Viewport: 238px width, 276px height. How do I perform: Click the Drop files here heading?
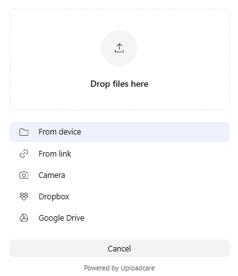tap(119, 84)
